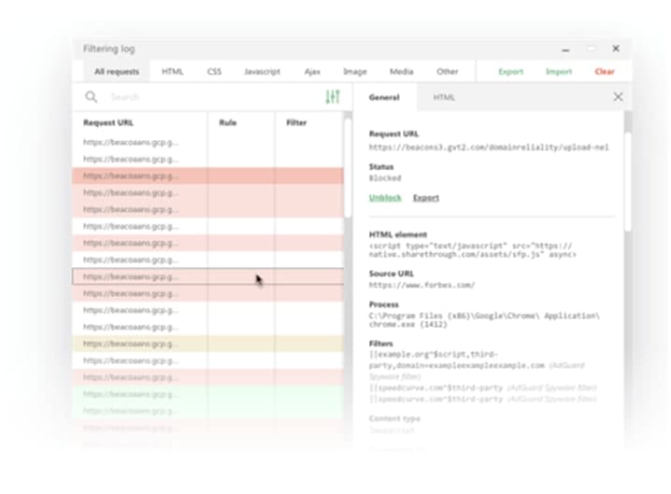Minimize the Filtering log window
Screen dimensions: 671x494
click(x=566, y=49)
